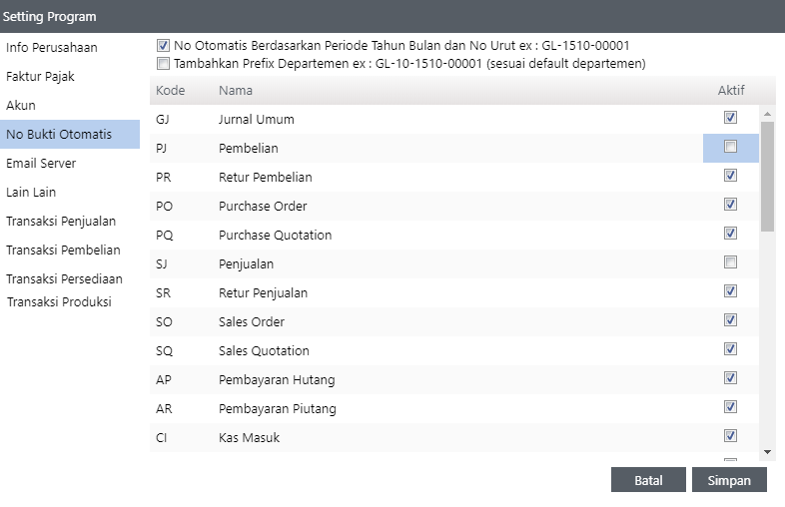Disable Aktif for Pembayaran Hutang
785x507 pixels.
(x=730, y=378)
